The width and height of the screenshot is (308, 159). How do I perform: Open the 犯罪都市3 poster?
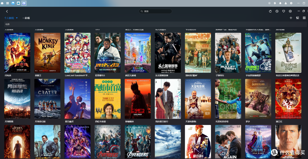[108, 53]
